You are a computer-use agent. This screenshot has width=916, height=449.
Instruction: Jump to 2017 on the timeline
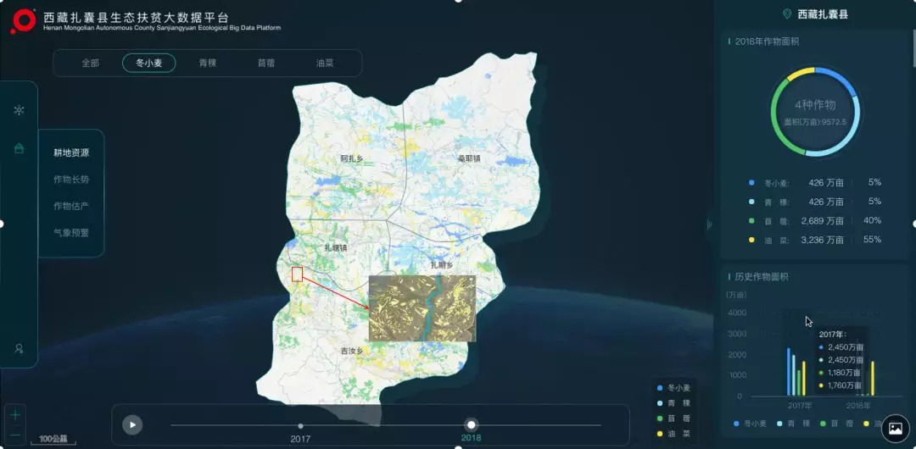[300, 425]
